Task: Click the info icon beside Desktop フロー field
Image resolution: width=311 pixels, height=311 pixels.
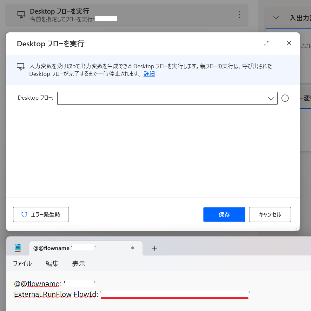Action: (285, 98)
